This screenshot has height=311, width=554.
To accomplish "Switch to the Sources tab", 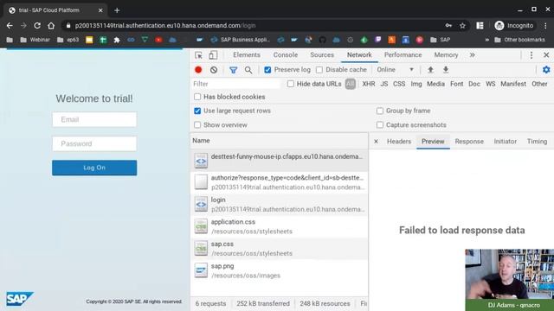I will click(322, 55).
